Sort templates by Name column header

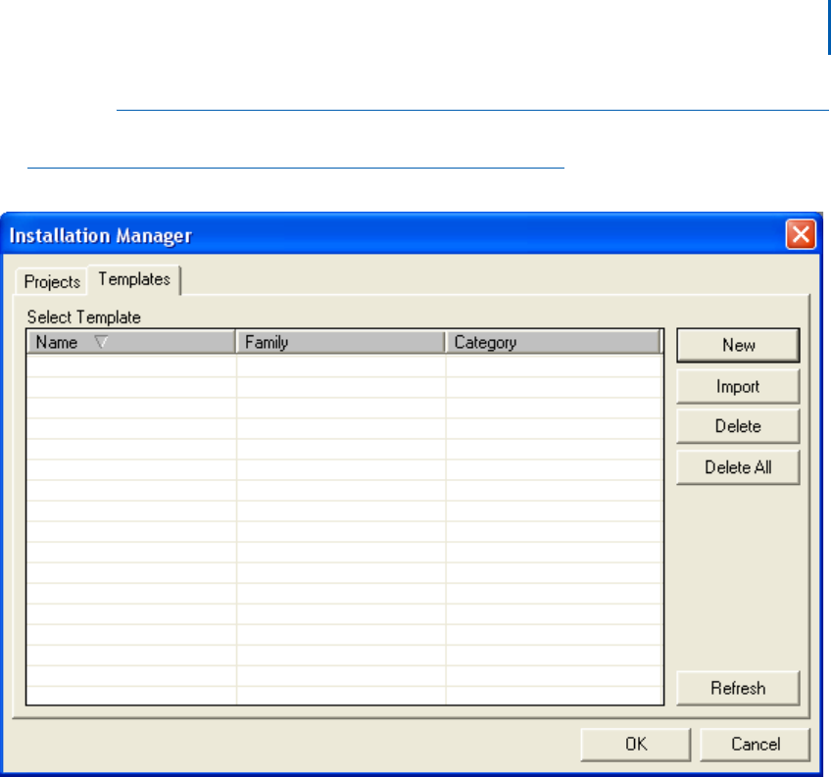coord(57,343)
